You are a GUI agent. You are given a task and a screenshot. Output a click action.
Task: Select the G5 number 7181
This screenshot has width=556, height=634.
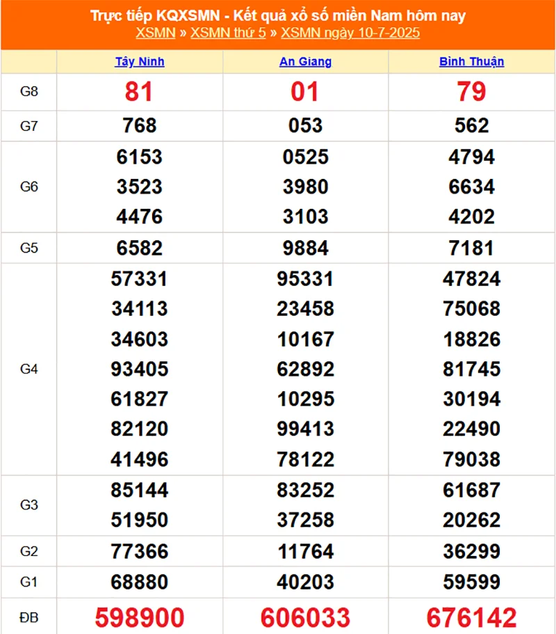click(x=471, y=248)
